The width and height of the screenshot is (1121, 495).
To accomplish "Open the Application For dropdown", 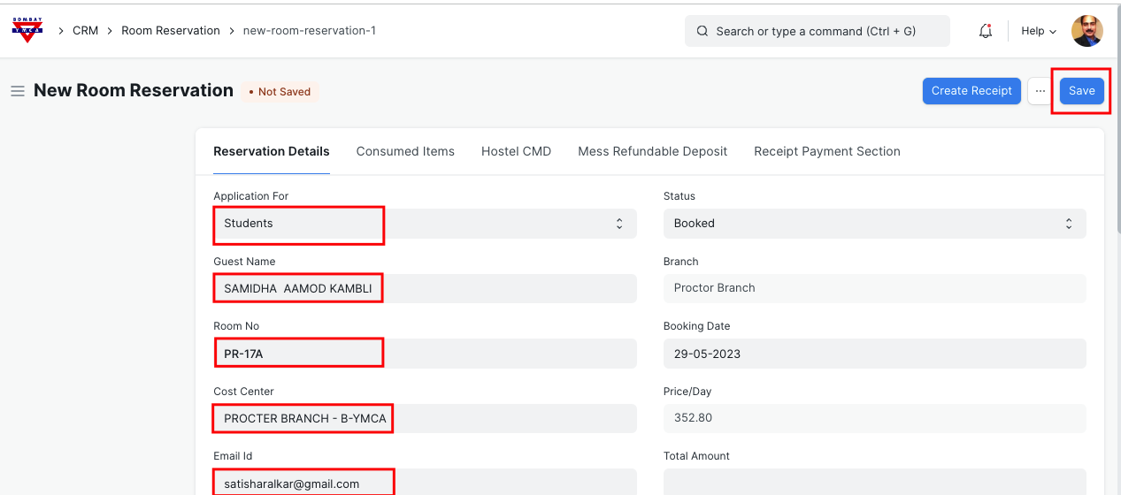I will coord(425,224).
